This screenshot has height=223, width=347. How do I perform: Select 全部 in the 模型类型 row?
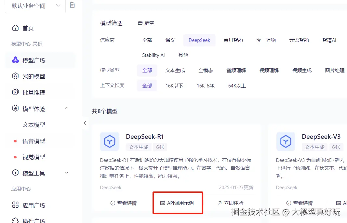pyautogui.click(x=147, y=70)
